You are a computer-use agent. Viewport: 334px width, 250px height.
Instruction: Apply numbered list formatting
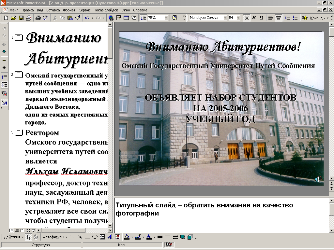288,18
